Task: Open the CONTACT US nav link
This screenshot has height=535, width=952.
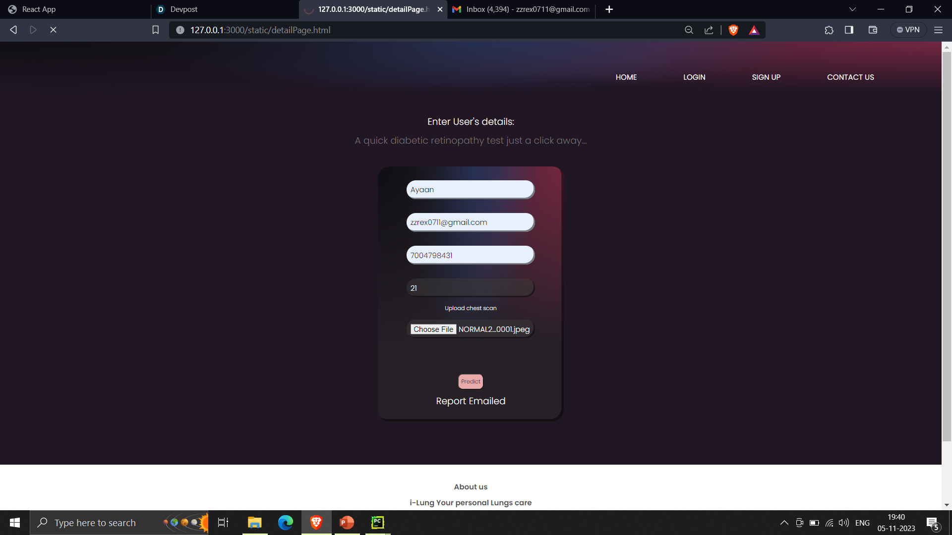Action: pos(850,77)
